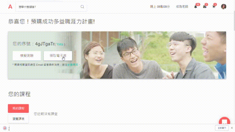Click the 成為老師 link

pos(182,6)
